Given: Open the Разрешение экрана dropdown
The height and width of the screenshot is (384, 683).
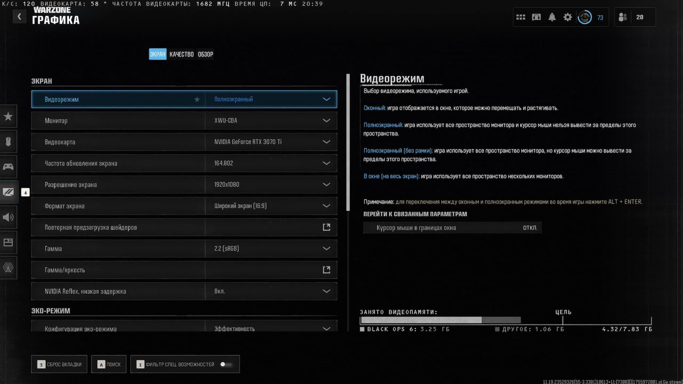Looking at the screenshot, I should (x=326, y=185).
